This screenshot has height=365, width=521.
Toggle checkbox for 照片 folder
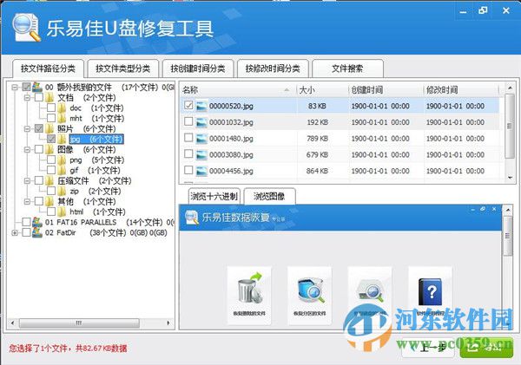(x=39, y=128)
